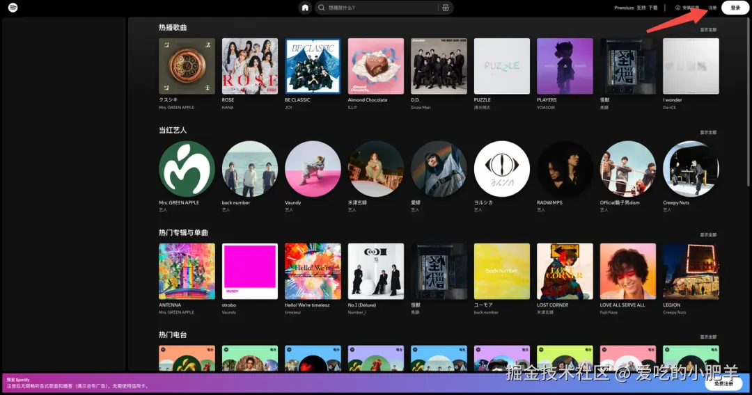Open the PUZZLE cover art
Screen dimensions: 752x395
(x=502, y=66)
